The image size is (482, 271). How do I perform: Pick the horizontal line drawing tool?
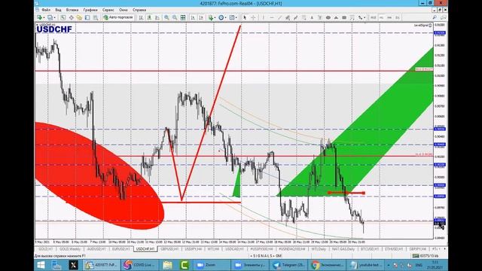[x=271, y=17]
